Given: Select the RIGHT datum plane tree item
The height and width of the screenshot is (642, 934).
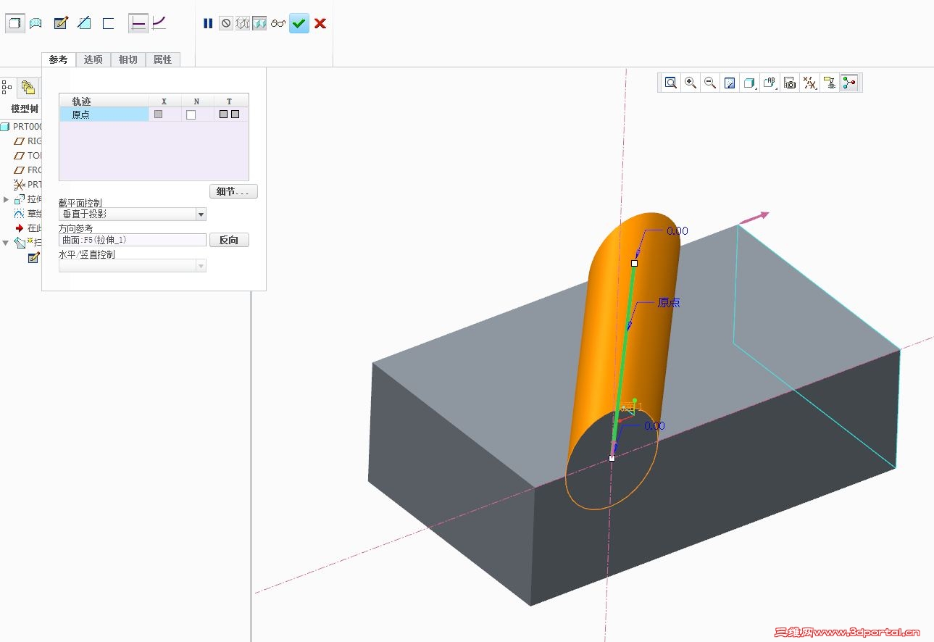Looking at the screenshot, I should 29,141.
